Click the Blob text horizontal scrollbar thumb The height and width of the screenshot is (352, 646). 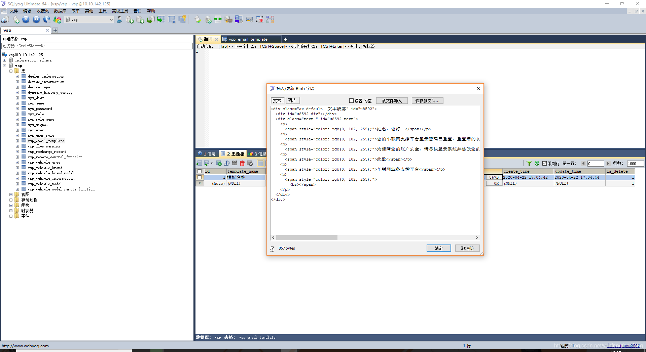point(307,238)
